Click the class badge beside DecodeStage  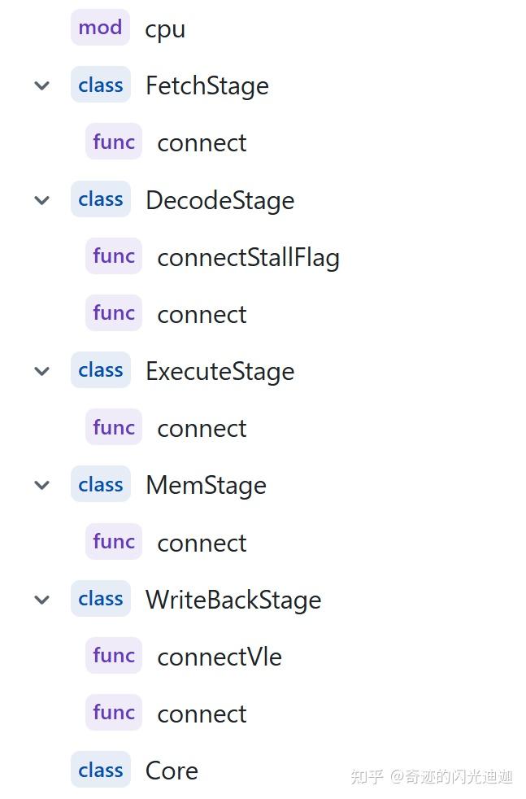tap(100, 199)
